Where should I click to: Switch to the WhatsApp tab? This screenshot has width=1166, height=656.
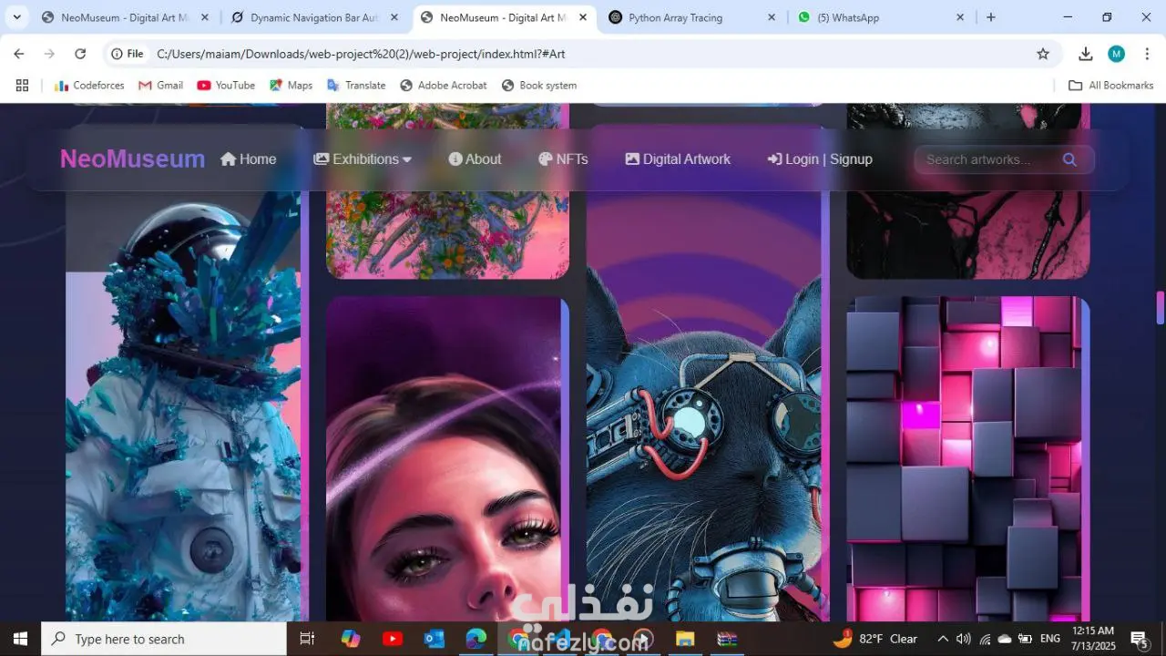[882, 17]
